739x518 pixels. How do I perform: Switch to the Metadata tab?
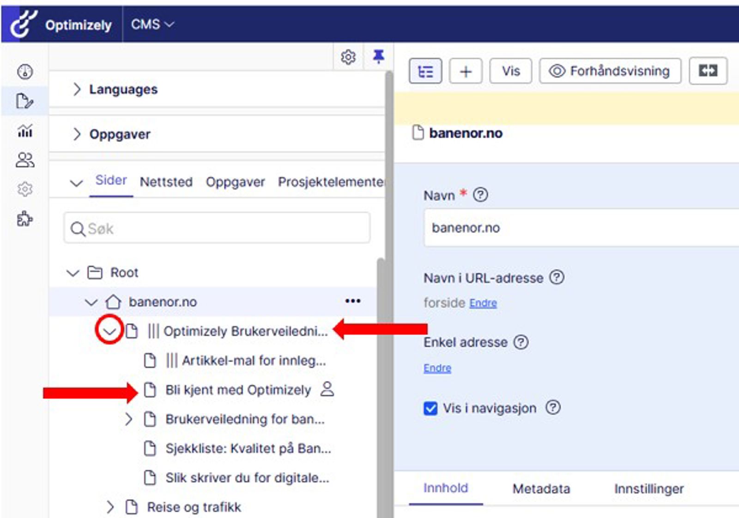541,488
